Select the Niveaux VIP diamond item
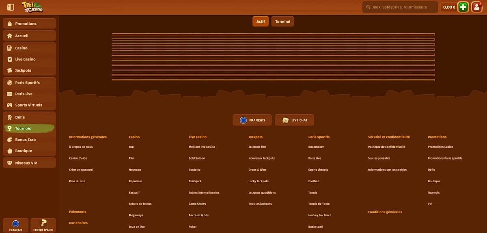 click(x=29, y=163)
